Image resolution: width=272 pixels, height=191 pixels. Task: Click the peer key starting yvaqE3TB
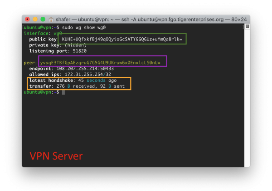click(x=100, y=63)
